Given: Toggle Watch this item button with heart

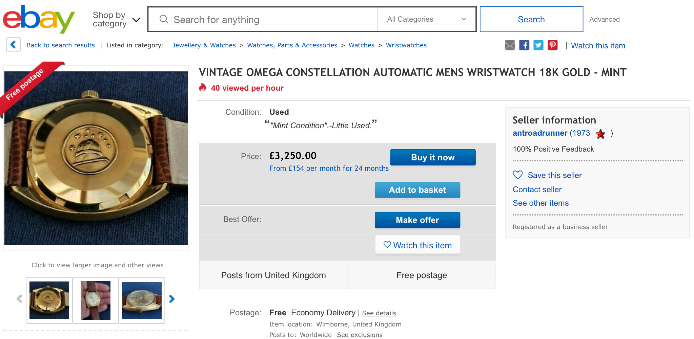Looking at the screenshot, I should pyautogui.click(x=417, y=245).
